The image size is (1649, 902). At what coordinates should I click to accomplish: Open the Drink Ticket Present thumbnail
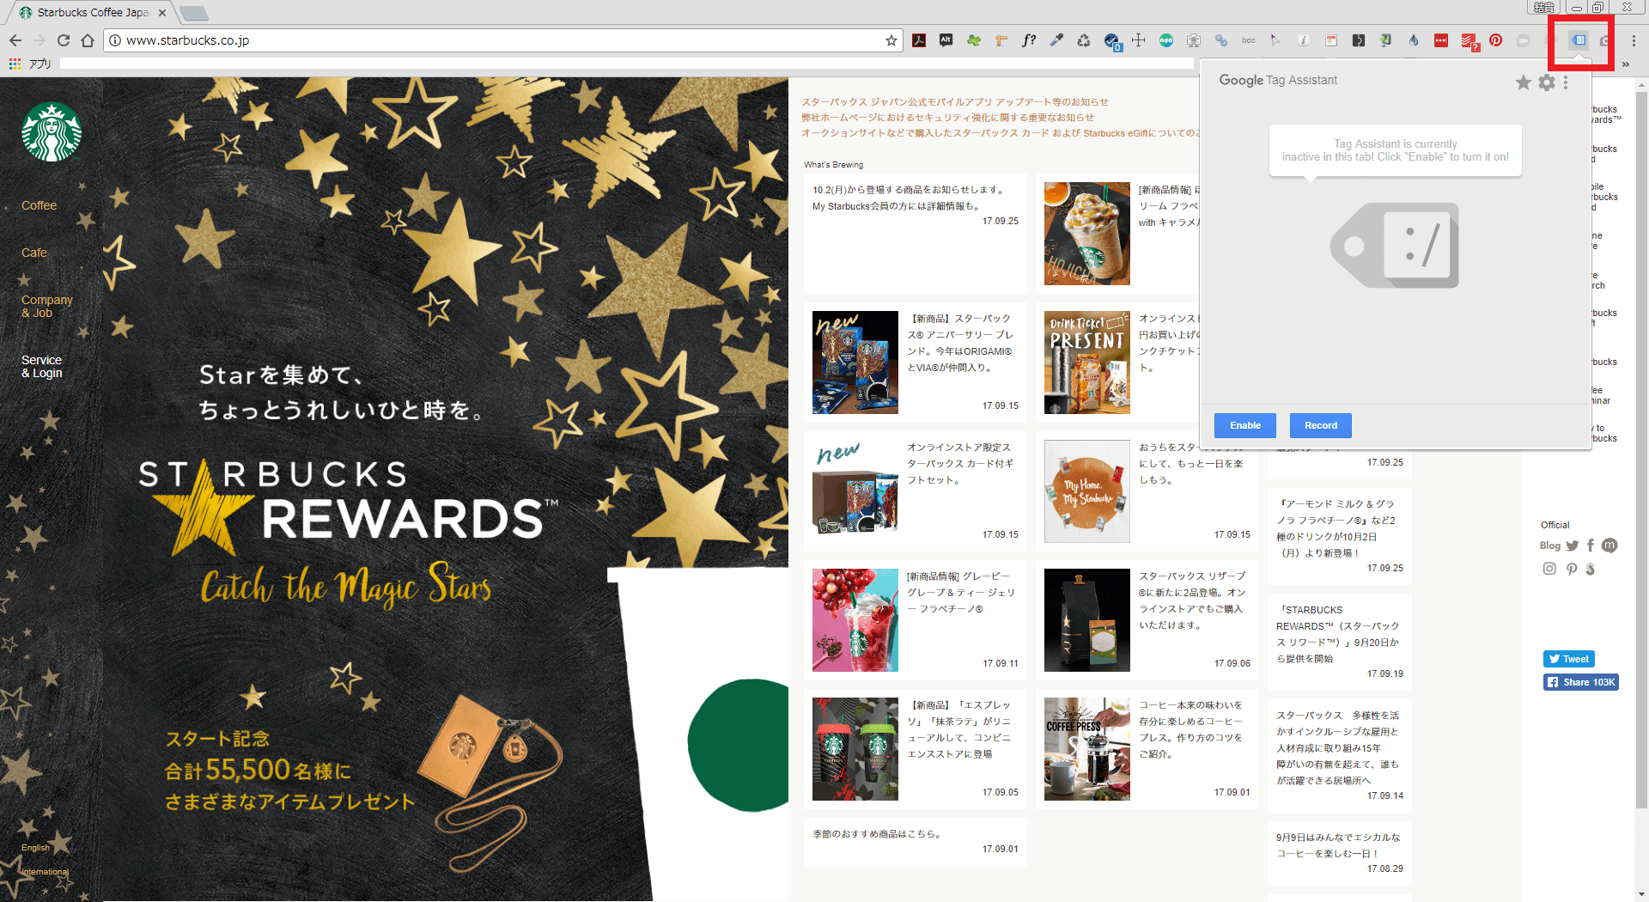point(1087,363)
